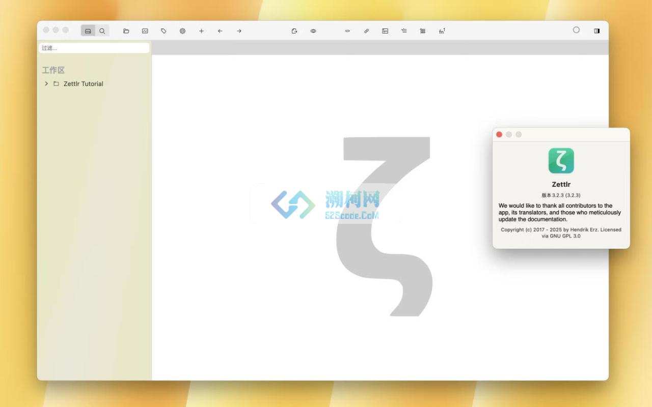Expand the Zettlr Tutorial folder chevron
The height and width of the screenshot is (407, 652).
pyautogui.click(x=46, y=83)
